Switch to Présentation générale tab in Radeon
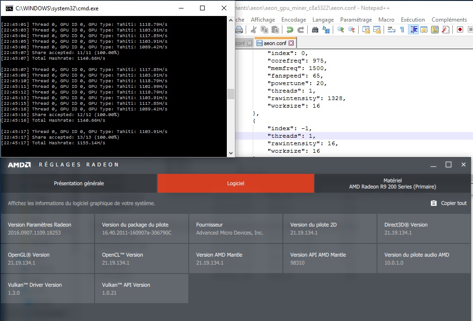Viewport: 473px width, 321px height. click(x=79, y=183)
